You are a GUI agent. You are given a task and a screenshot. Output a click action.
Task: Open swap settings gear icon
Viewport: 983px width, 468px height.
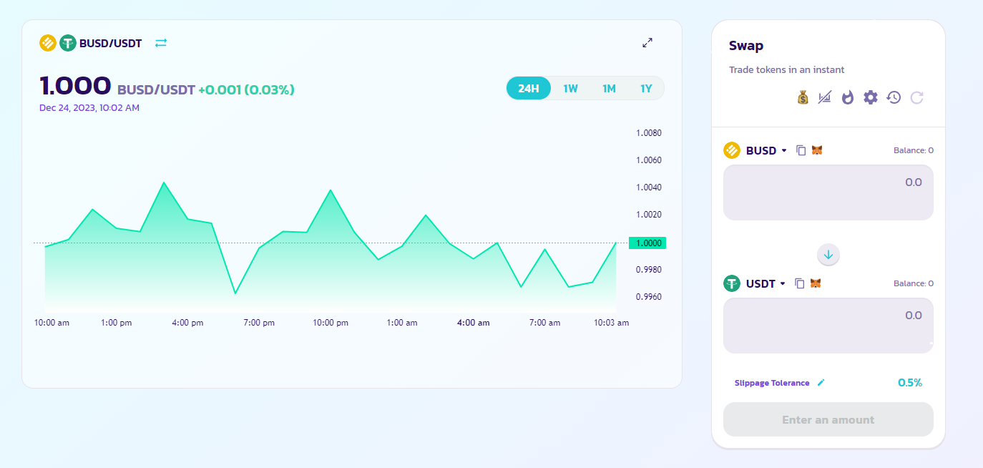tap(870, 97)
